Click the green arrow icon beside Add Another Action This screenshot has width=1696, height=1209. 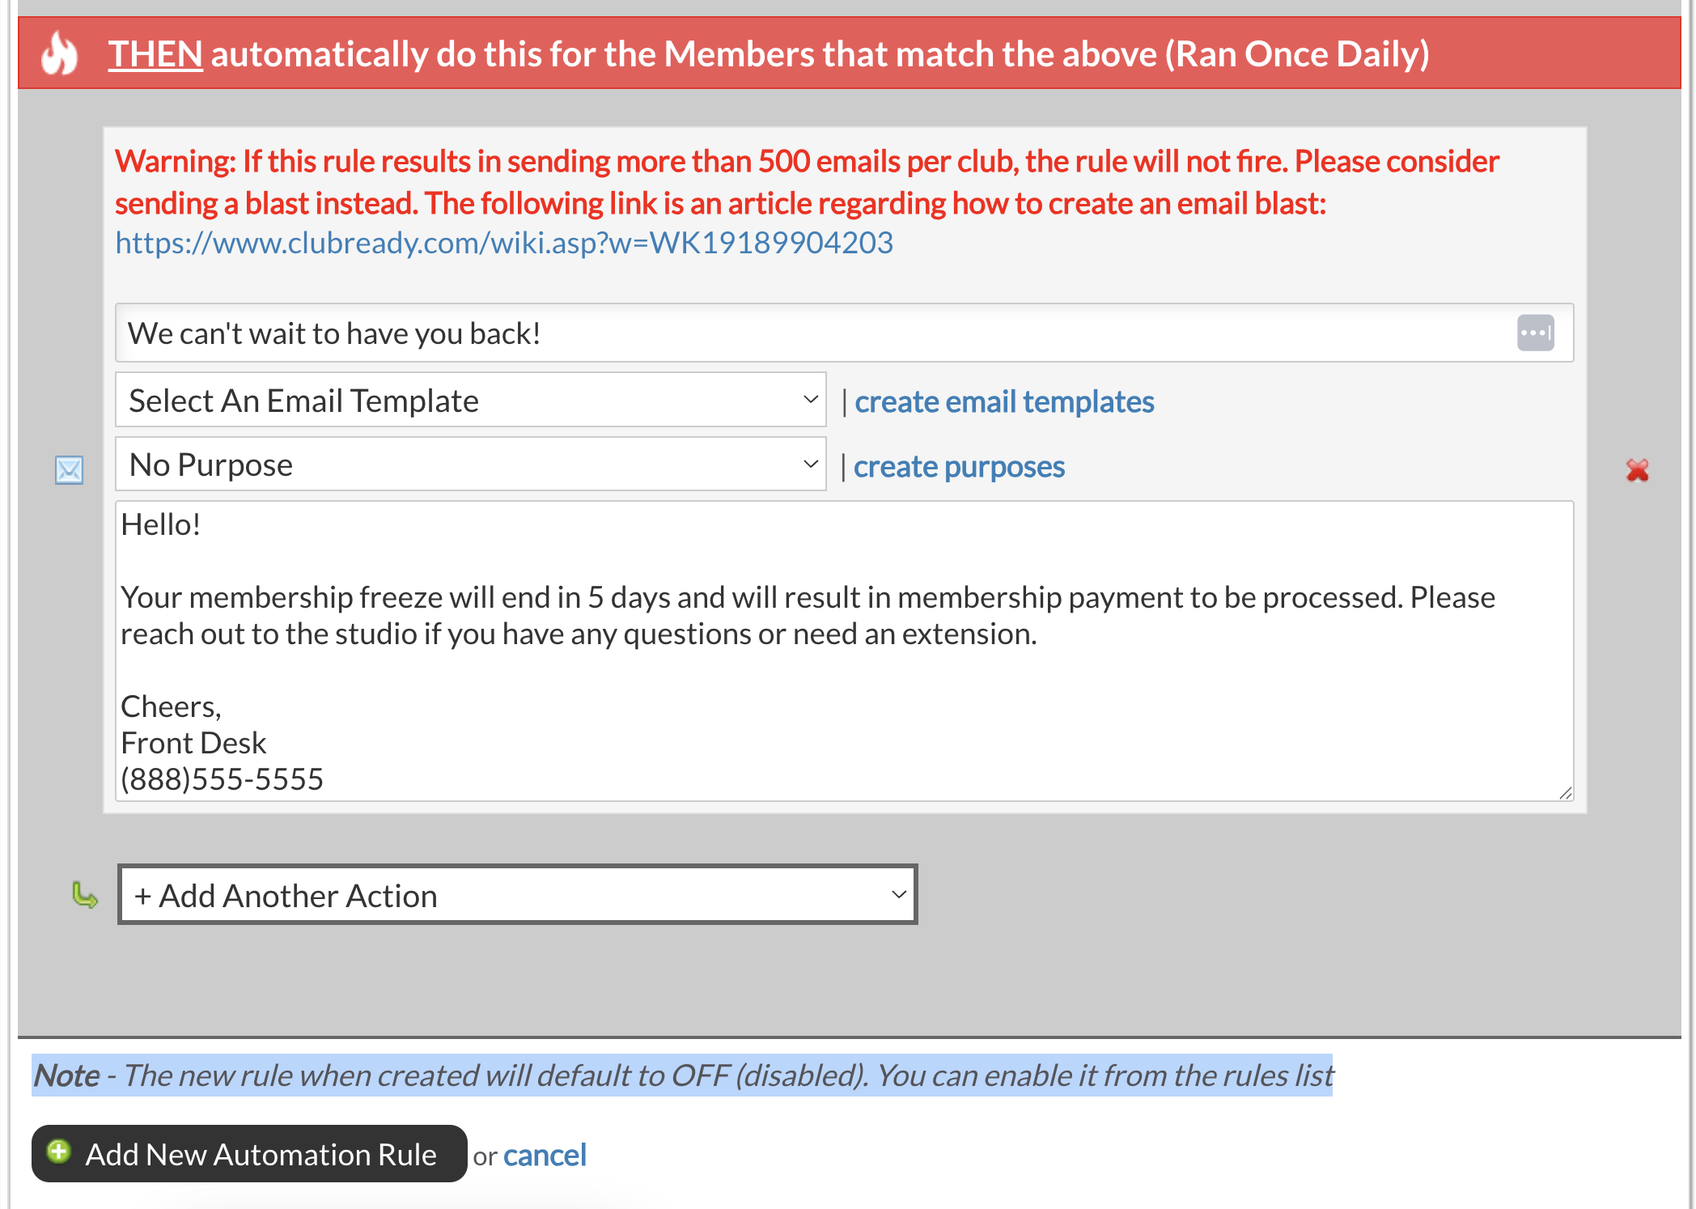click(x=85, y=895)
